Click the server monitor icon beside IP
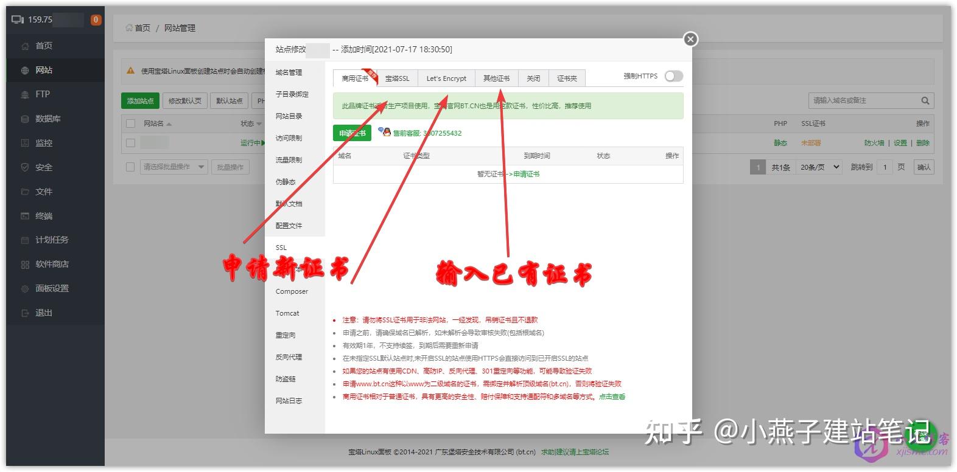957x472 pixels. pyautogui.click(x=18, y=19)
